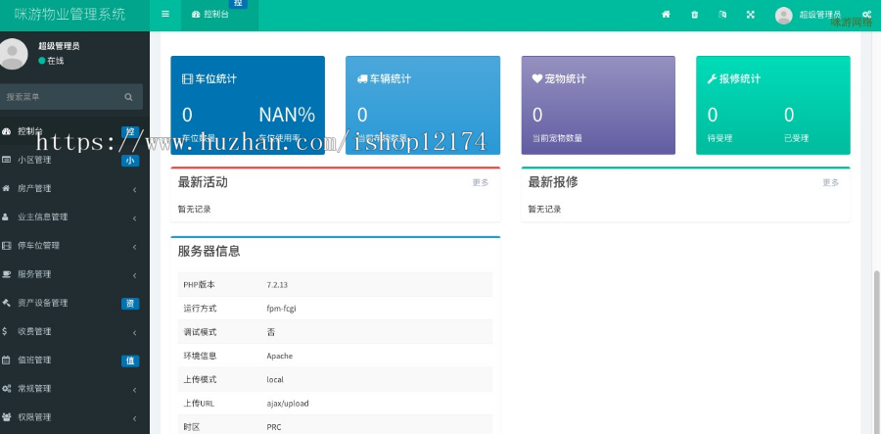Click the gavel icon beside 资产设备管理
This screenshot has width=881, height=434.
[6, 303]
